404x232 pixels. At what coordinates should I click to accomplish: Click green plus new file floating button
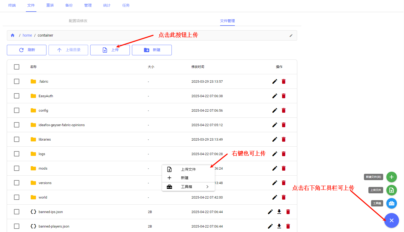[392, 177]
